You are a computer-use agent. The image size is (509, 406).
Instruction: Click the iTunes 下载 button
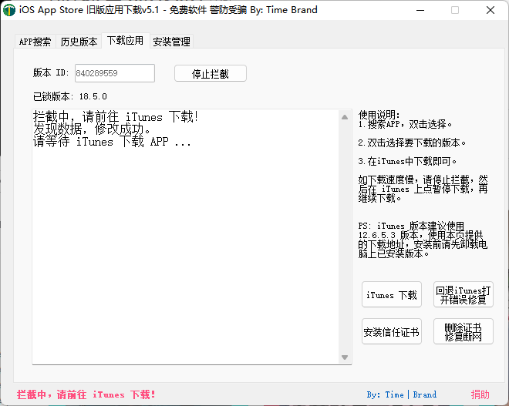tap(392, 294)
